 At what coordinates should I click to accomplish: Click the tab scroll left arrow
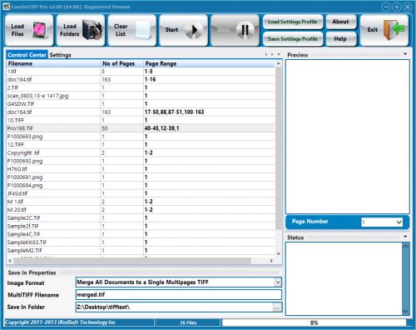[x=266, y=54]
